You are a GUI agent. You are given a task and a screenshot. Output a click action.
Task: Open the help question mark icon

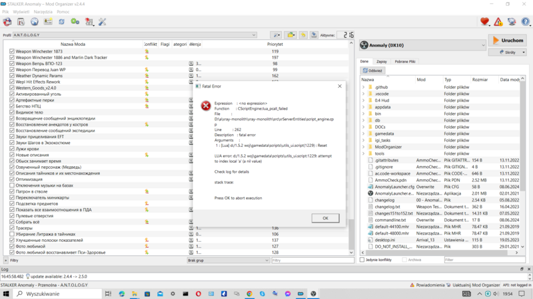pyautogui.click(x=526, y=22)
